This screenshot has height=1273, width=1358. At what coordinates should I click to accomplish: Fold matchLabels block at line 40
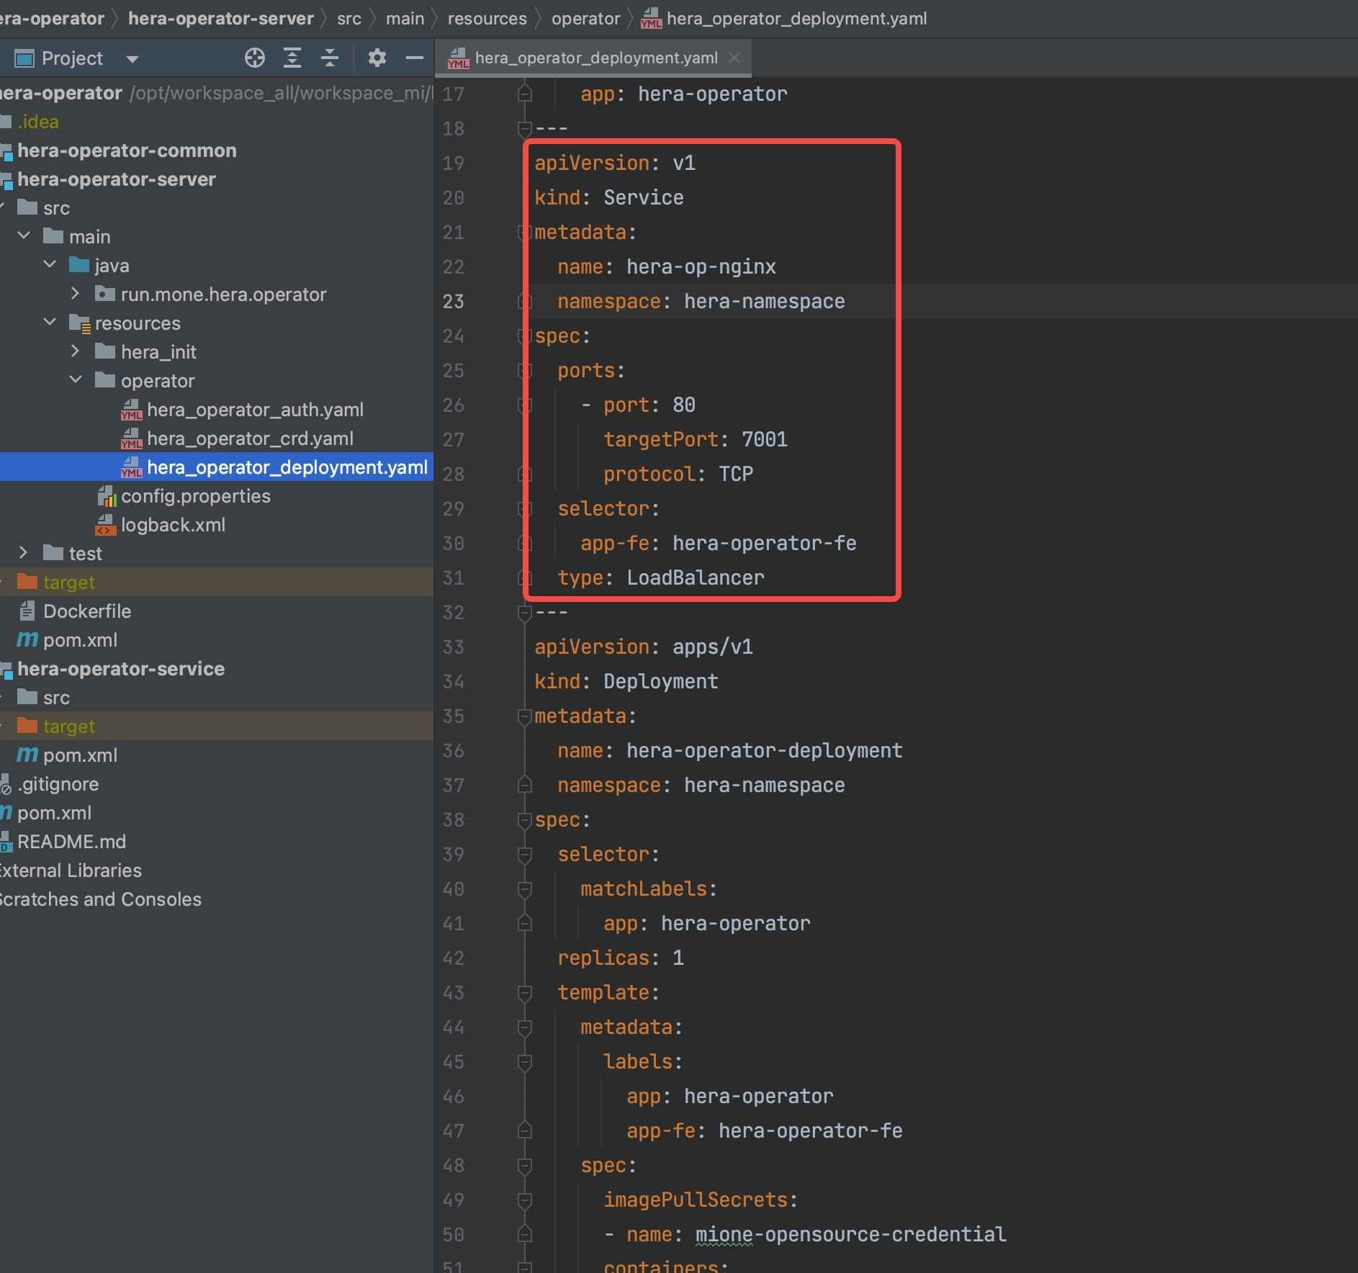pyautogui.click(x=524, y=889)
